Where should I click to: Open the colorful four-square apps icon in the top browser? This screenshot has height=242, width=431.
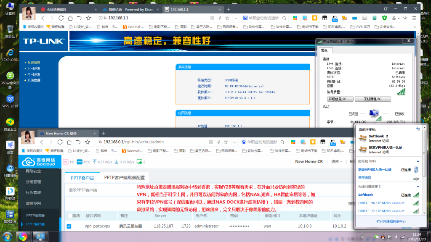pos(295,18)
